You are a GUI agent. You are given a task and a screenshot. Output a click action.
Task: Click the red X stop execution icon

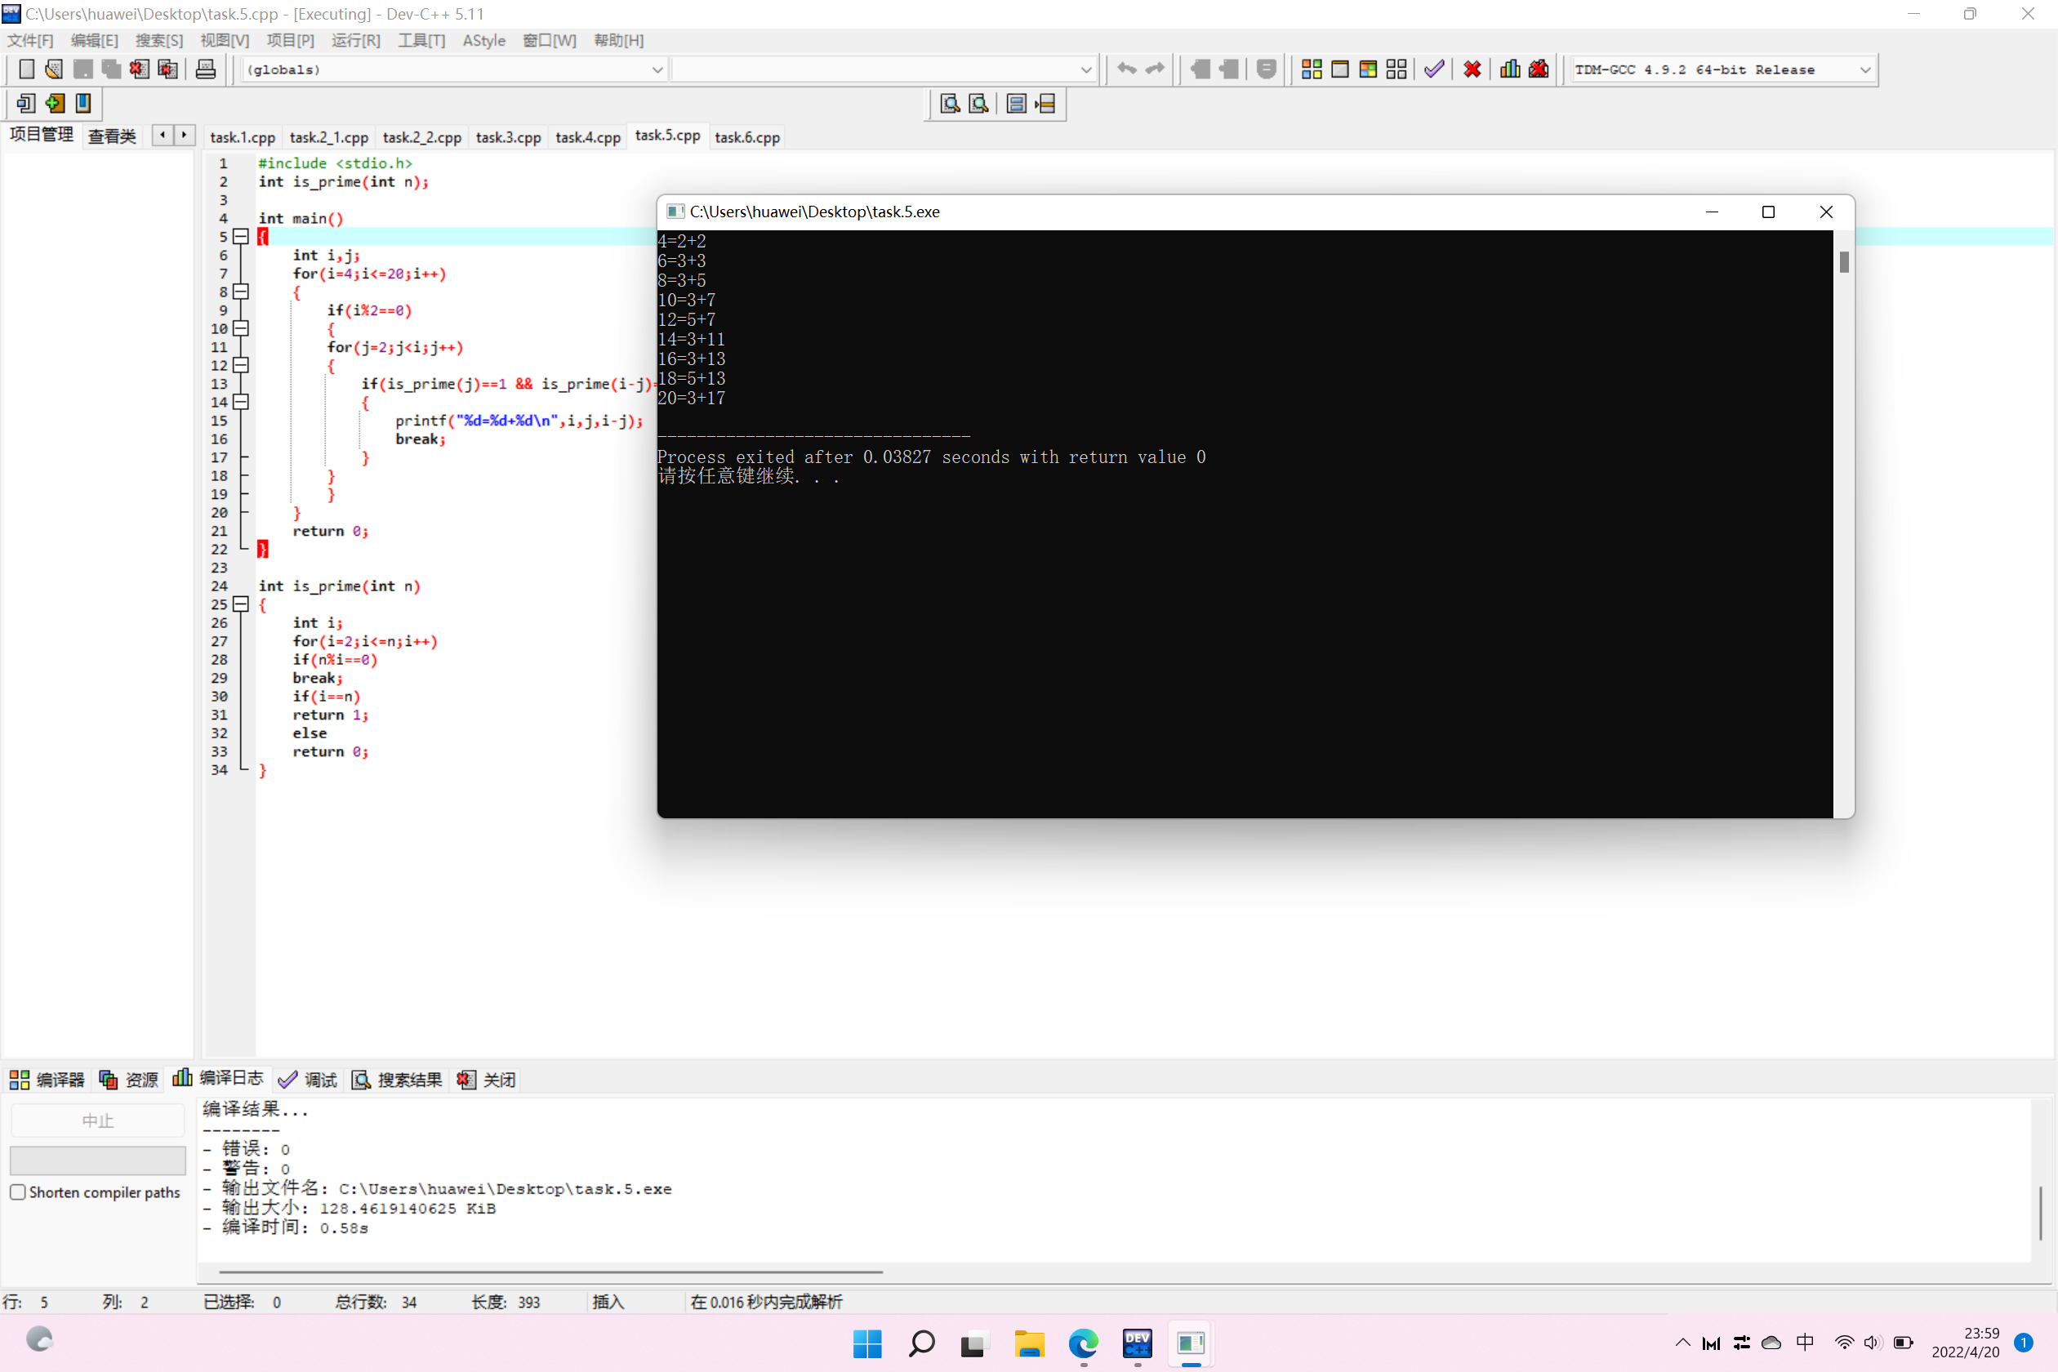pyautogui.click(x=1472, y=69)
